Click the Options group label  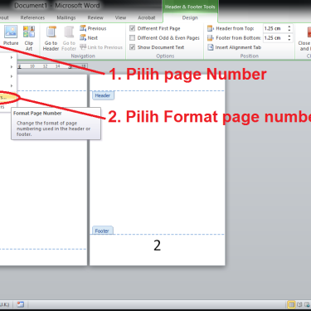165,56
